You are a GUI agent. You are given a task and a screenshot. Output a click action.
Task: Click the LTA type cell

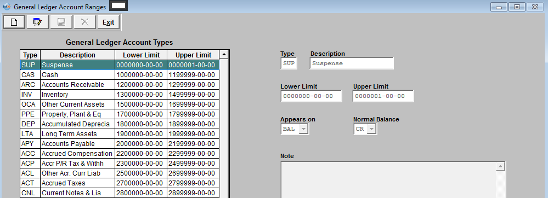point(30,134)
